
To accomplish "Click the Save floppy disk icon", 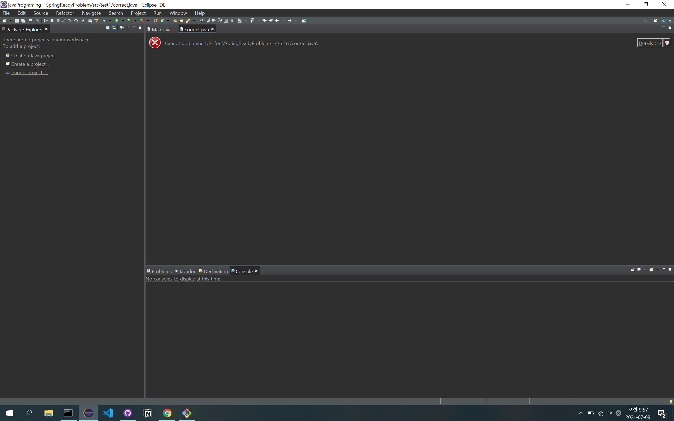I will click(17, 21).
